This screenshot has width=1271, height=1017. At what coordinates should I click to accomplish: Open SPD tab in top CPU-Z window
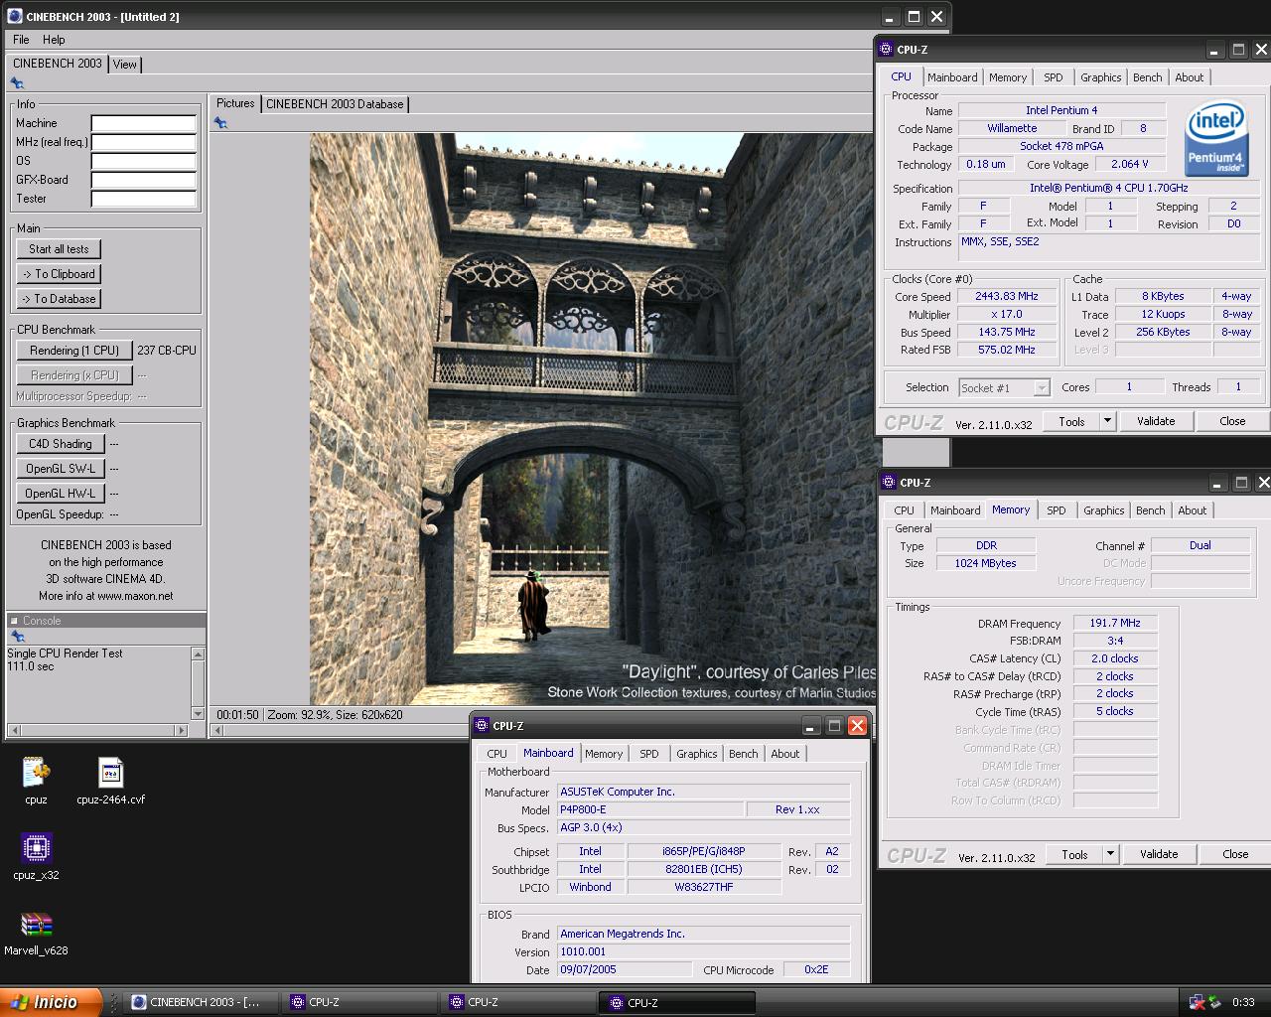(x=1054, y=77)
